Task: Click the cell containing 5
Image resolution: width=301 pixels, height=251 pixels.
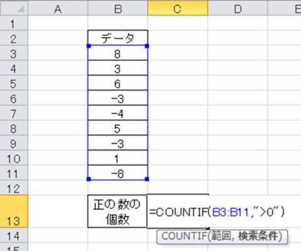Action: coord(118,128)
